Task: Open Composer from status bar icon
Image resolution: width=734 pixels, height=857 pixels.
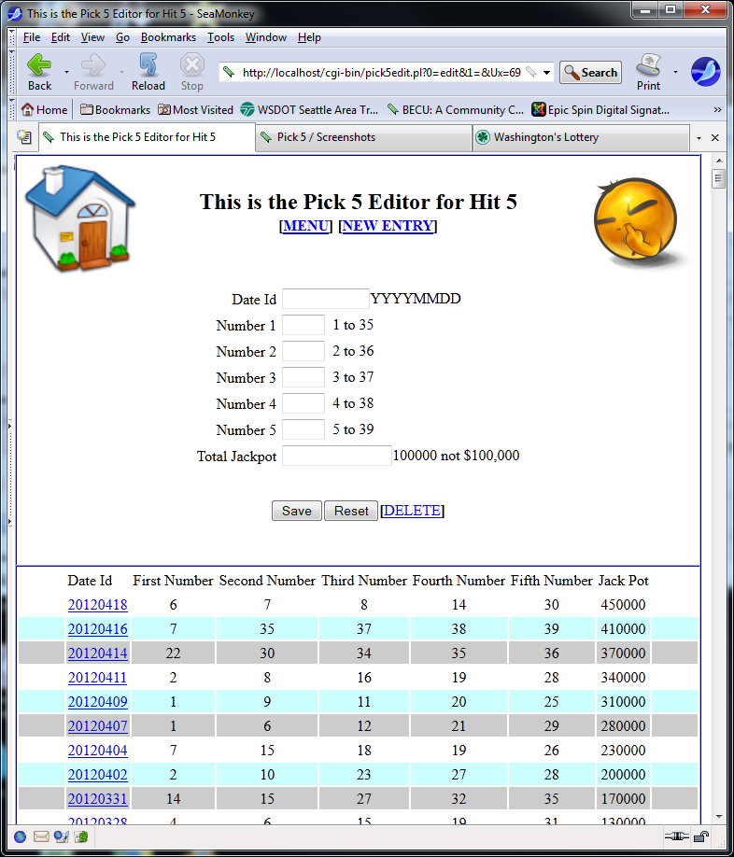Action: [62, 836]
